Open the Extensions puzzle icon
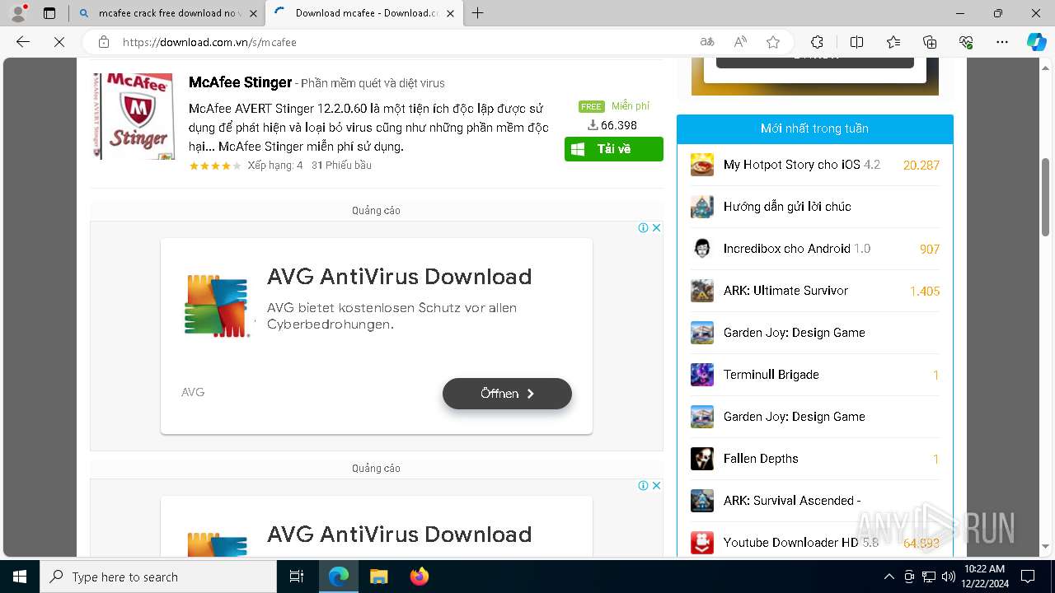The height and width of the screenshot is (593, 1055). click(817, 42)
